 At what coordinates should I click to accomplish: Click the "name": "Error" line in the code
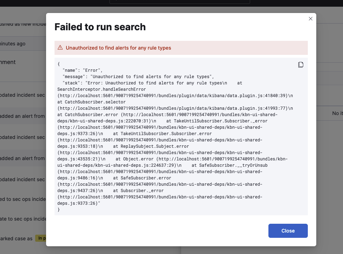[82, 70]
